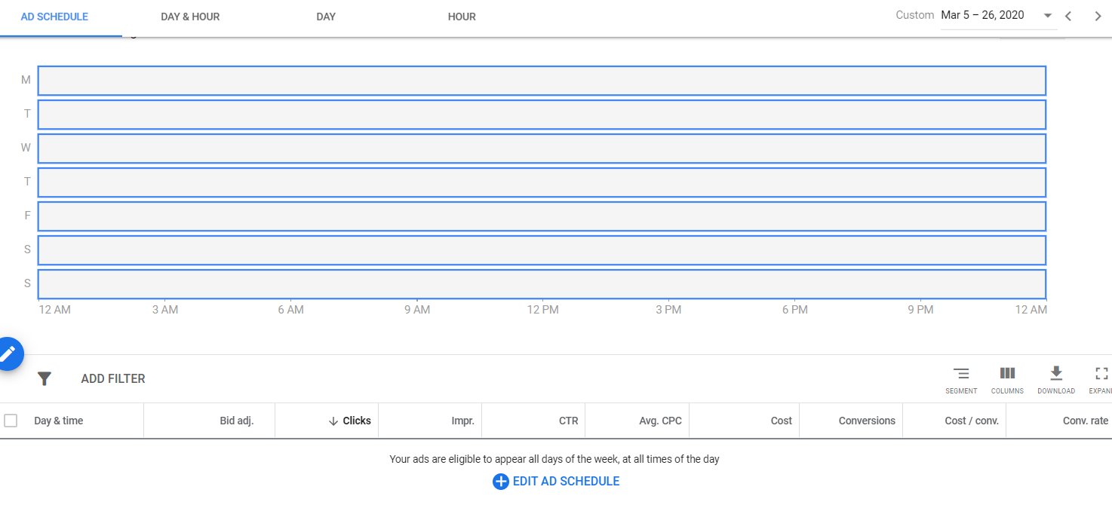Switch to the Hour tab
The height and width of the screenshot is (505, 1112).
click(462, 17)
